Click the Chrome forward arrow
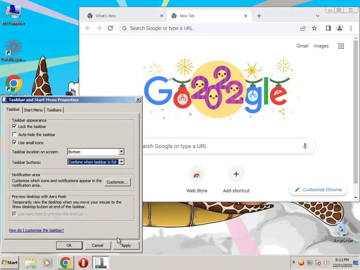360x270 pixels. tap(99, 28)
